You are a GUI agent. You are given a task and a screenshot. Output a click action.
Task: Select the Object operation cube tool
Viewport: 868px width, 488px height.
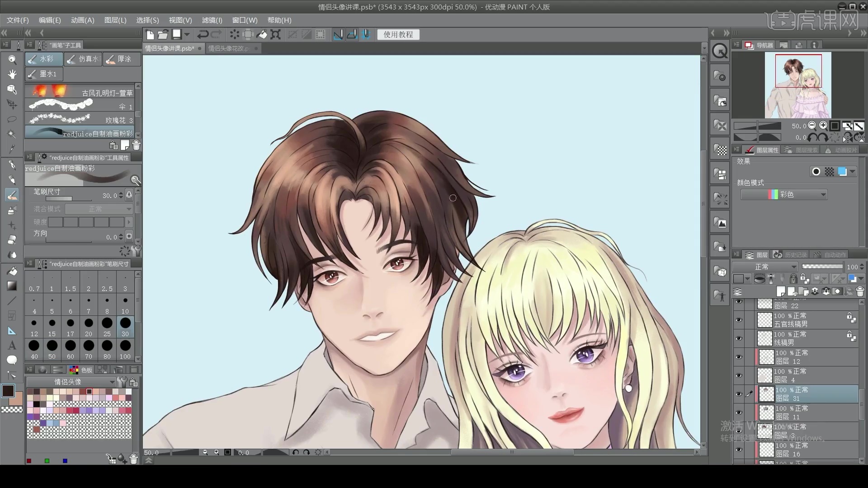tap(12, 89)
